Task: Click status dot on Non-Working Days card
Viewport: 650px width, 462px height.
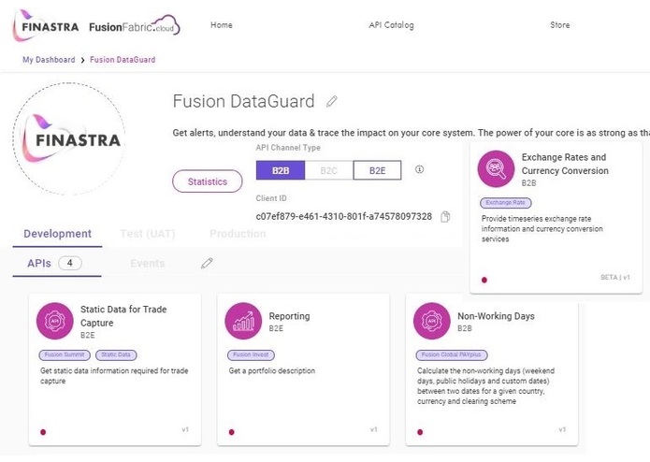Action: pyautogui.click(x=420, y=432)
